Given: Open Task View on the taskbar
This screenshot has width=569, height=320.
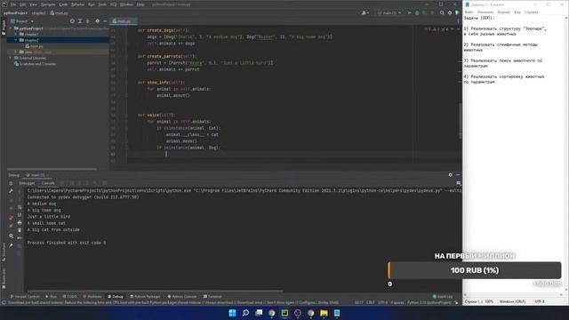Looking at the screenshot, I should click(x=259, y=313).
